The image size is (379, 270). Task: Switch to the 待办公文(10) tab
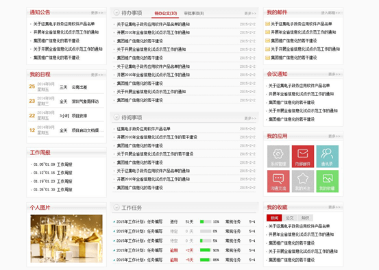coord(166,13)
